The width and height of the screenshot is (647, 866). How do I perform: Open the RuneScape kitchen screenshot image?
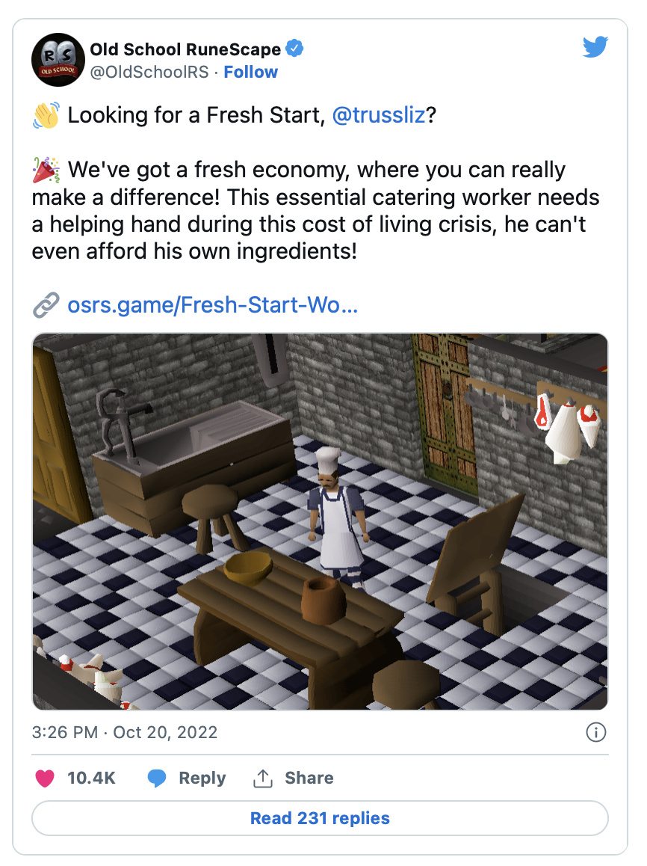[320, 521]
